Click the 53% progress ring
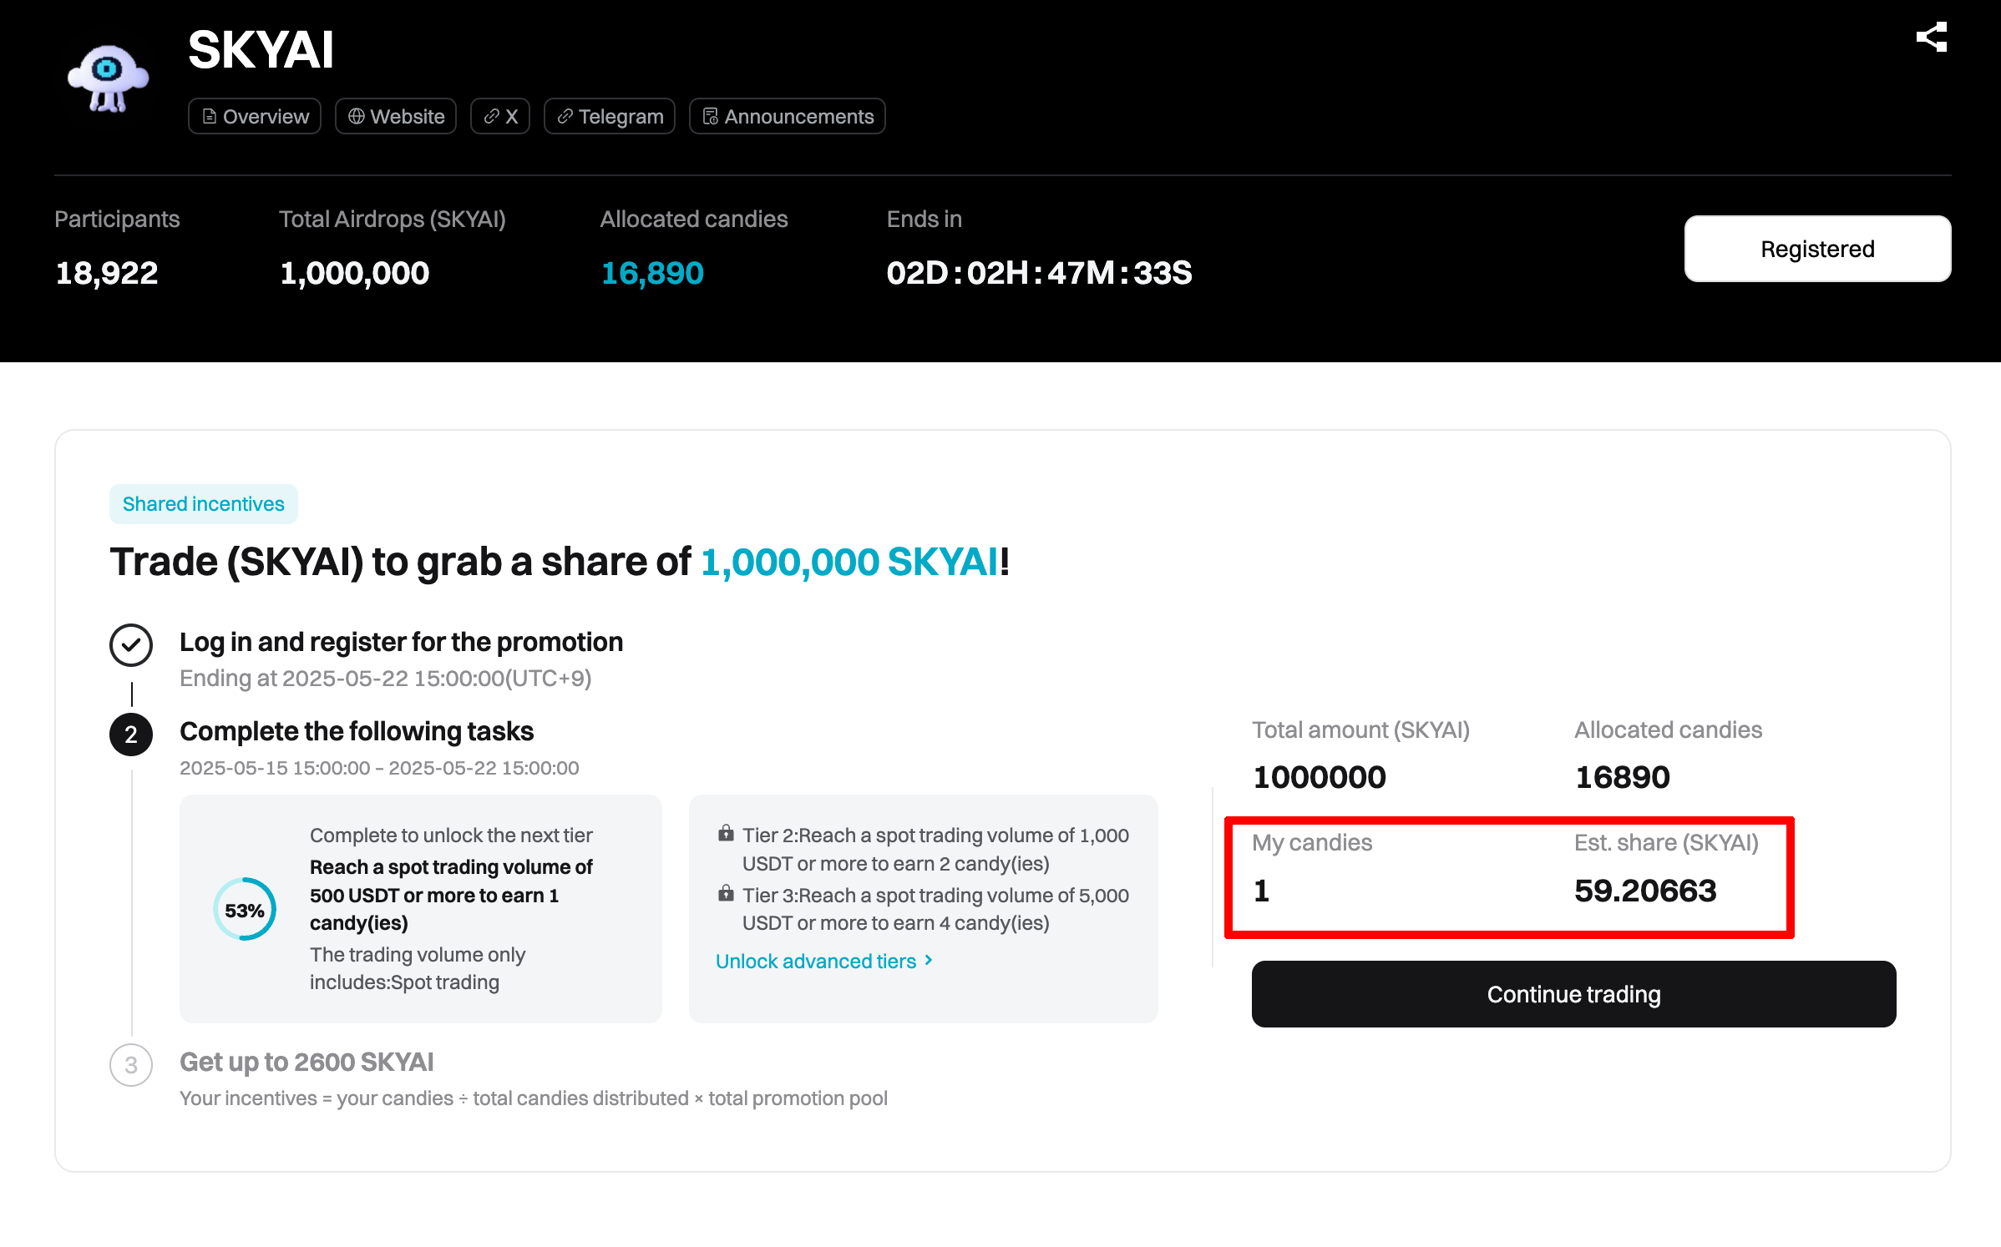 click(x=245, y=910)
